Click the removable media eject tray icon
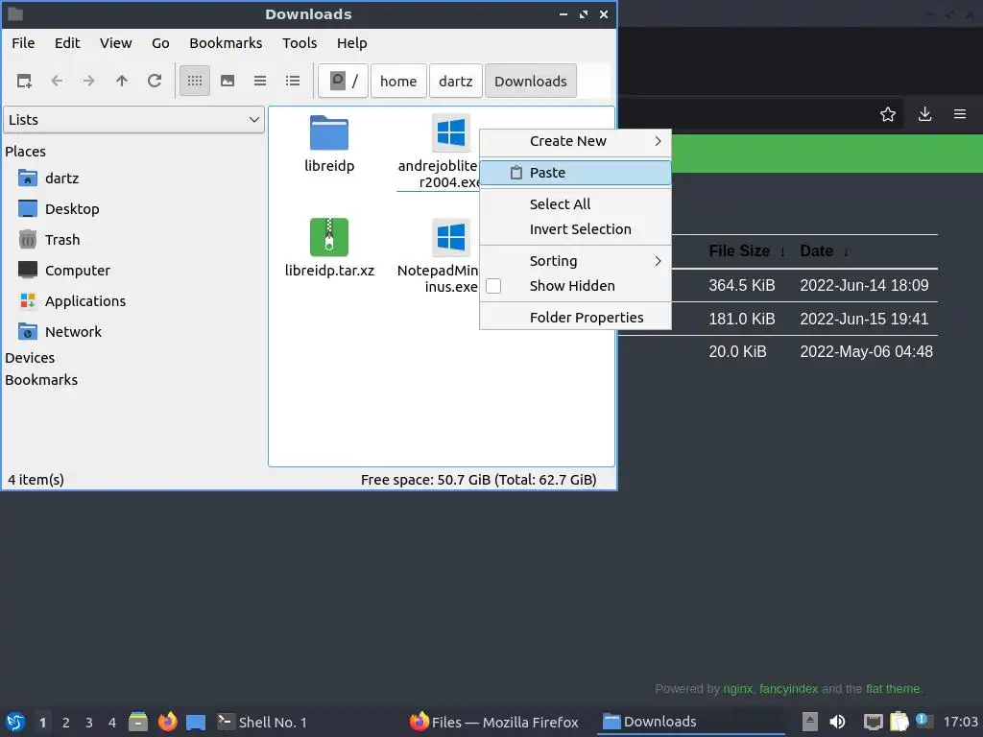This screenshot has width=983, height=737. pyautogui.click(x=810, y=722)
